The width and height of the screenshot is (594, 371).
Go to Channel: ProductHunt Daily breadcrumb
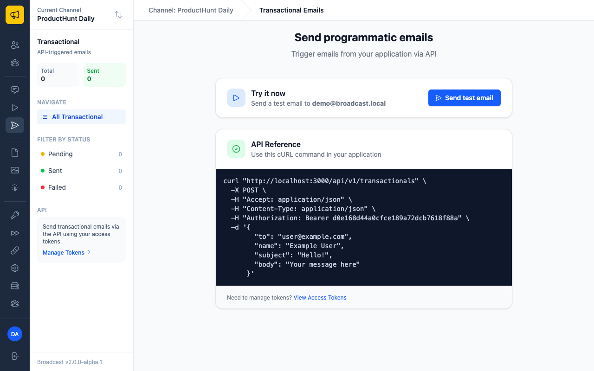tap(191, 10)
